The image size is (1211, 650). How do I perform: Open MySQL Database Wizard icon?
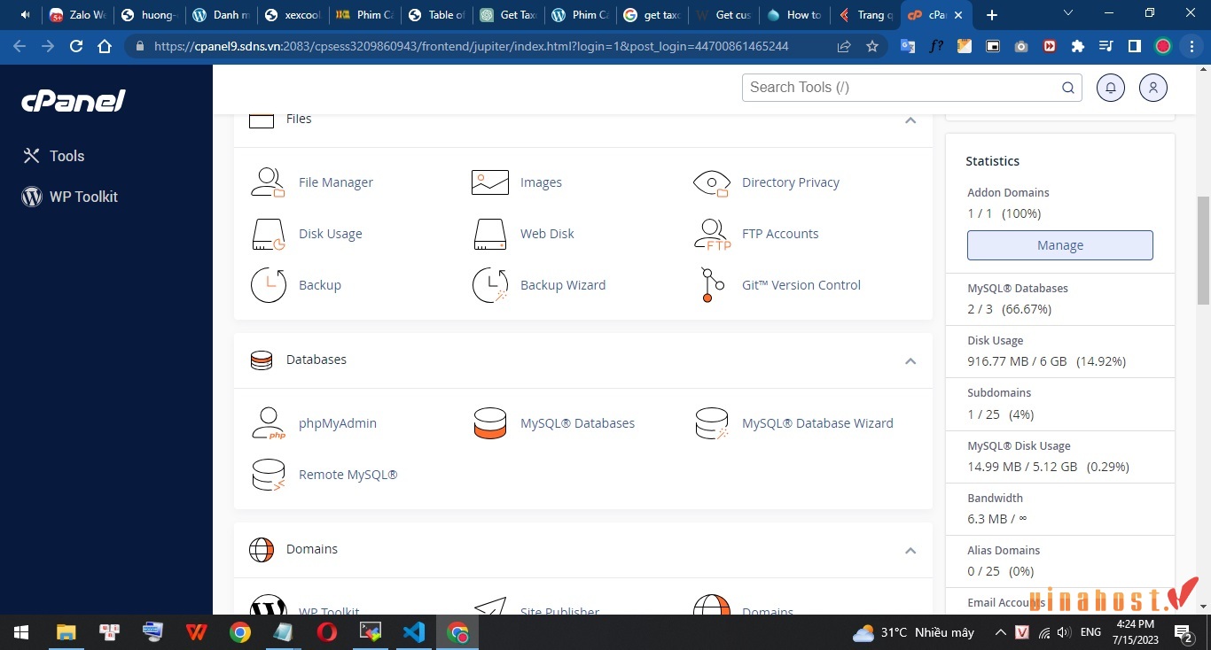tap(711, 423)
